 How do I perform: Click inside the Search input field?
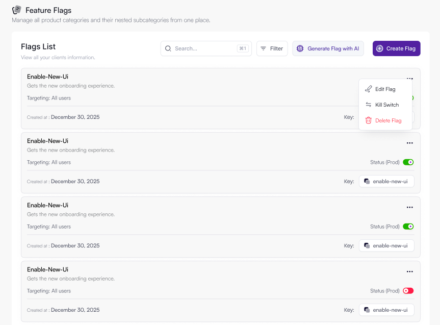click(x=204, y=48)
